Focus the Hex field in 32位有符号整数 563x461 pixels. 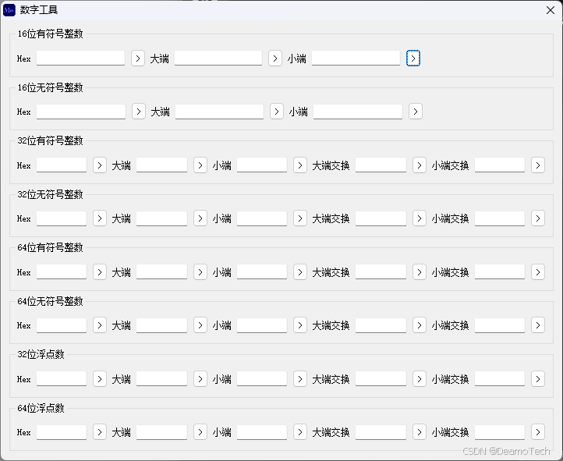pos(62,165)
